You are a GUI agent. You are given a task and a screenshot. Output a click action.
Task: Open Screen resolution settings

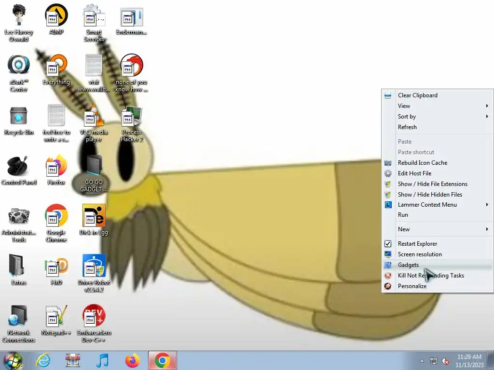click(437, 254)
